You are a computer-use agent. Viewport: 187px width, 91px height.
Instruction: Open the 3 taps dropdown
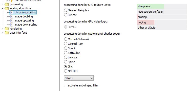(x=79, y=78)
